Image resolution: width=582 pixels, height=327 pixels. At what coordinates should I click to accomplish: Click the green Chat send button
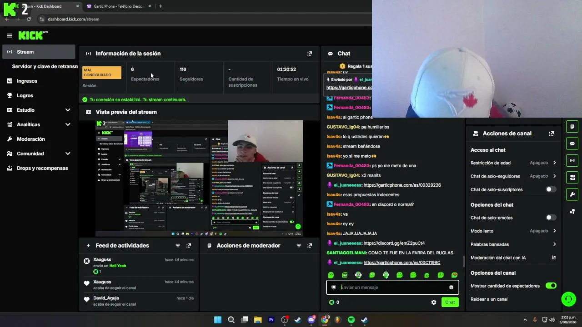pos(450,302)
